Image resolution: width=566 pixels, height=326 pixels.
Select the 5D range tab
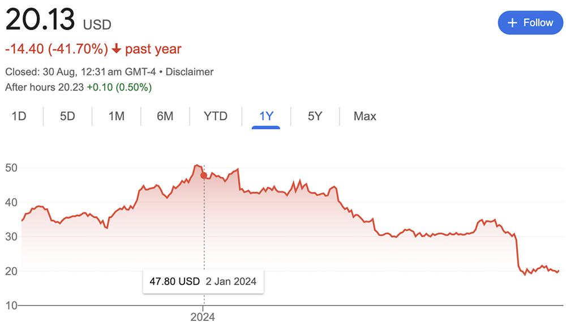pos(67,116)
